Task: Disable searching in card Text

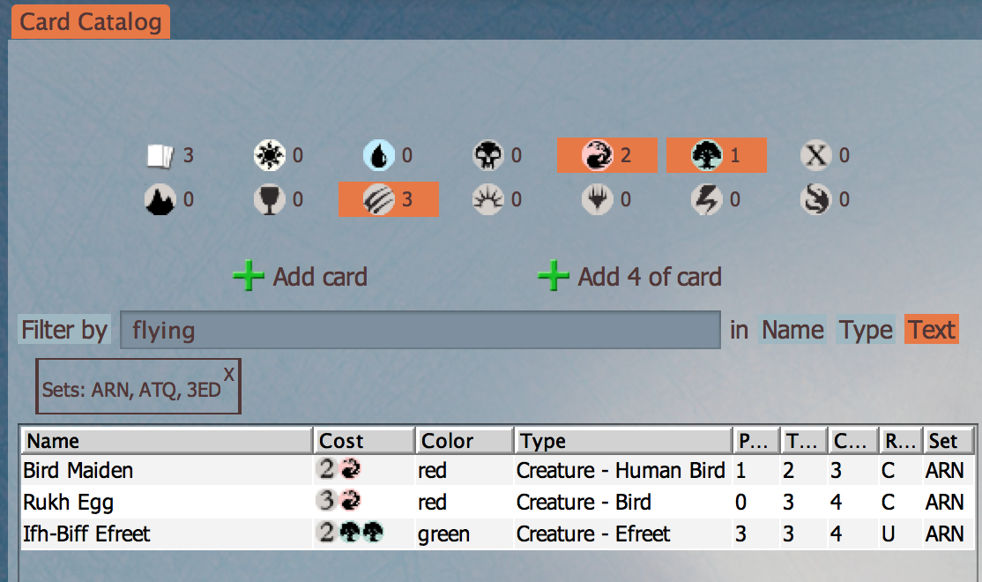Action: point(932,330)
